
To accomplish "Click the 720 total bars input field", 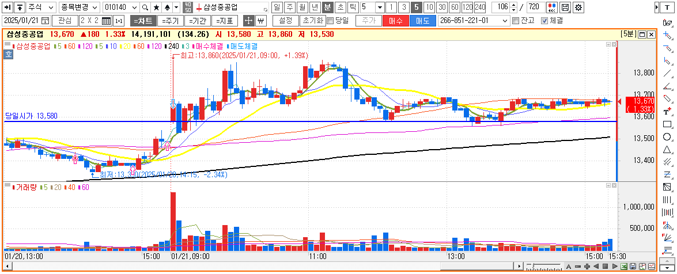I will tap(536, 7).
